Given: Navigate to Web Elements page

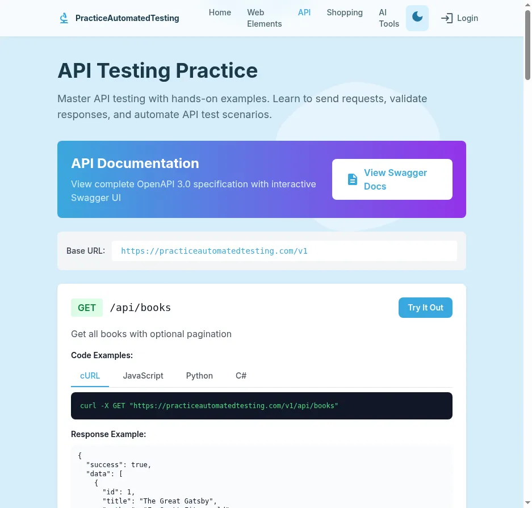Looking at the screenshot, I should [264, 18].
